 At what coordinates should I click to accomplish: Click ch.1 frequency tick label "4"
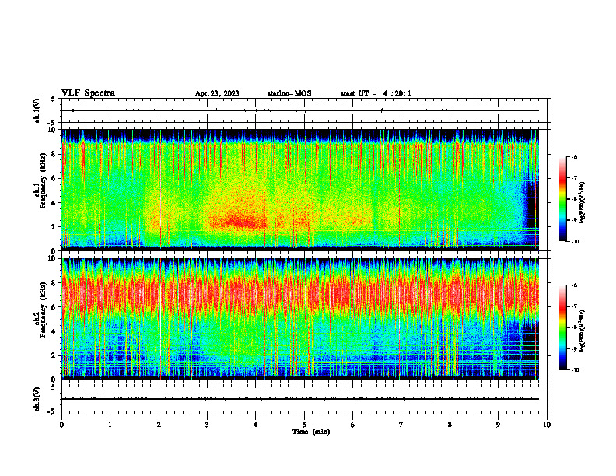point(54,203)
